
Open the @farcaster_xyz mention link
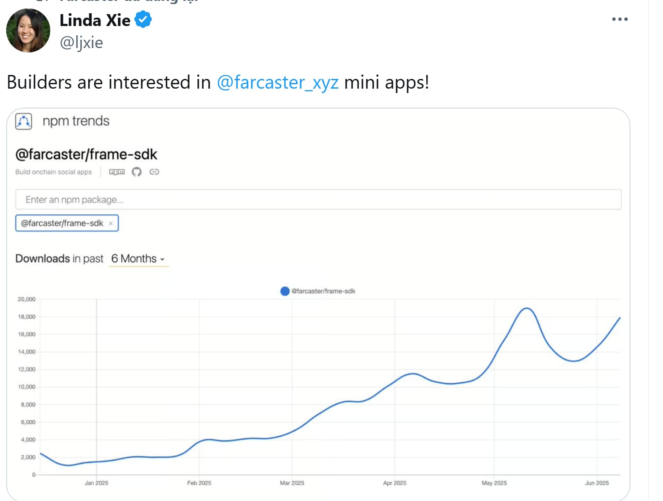click(278, 82)
